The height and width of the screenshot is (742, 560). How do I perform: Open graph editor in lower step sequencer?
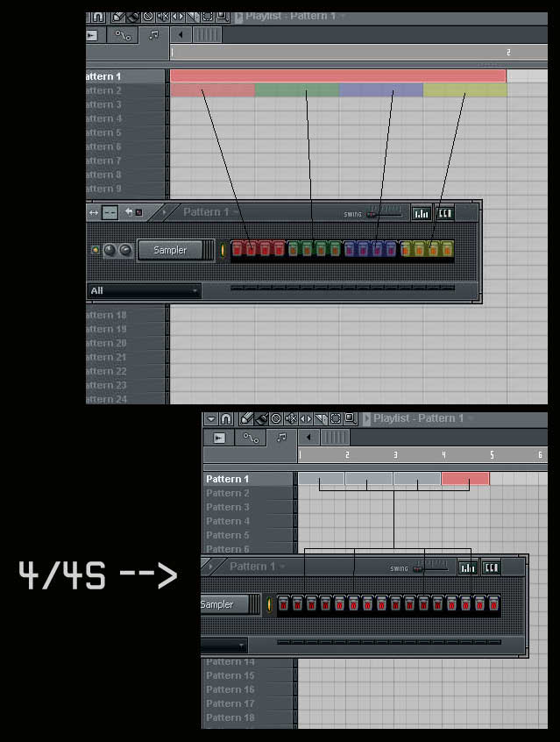(468, 567)
